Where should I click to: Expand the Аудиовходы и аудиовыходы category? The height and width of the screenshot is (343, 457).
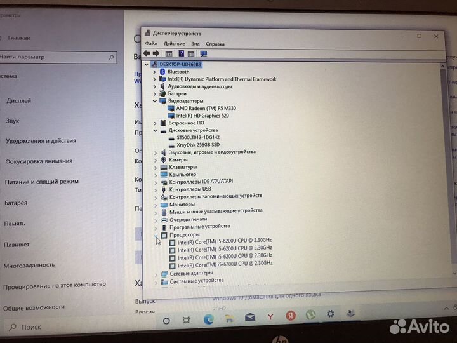coord(155,86)
